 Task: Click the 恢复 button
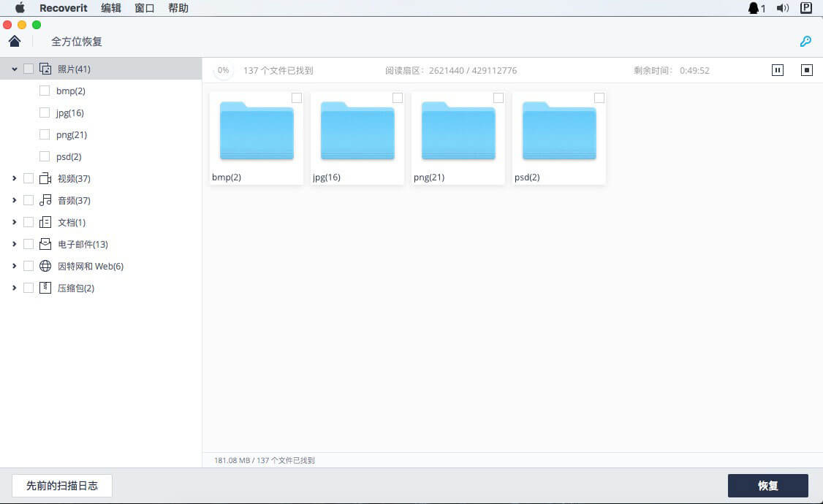(x=767, y=486)
